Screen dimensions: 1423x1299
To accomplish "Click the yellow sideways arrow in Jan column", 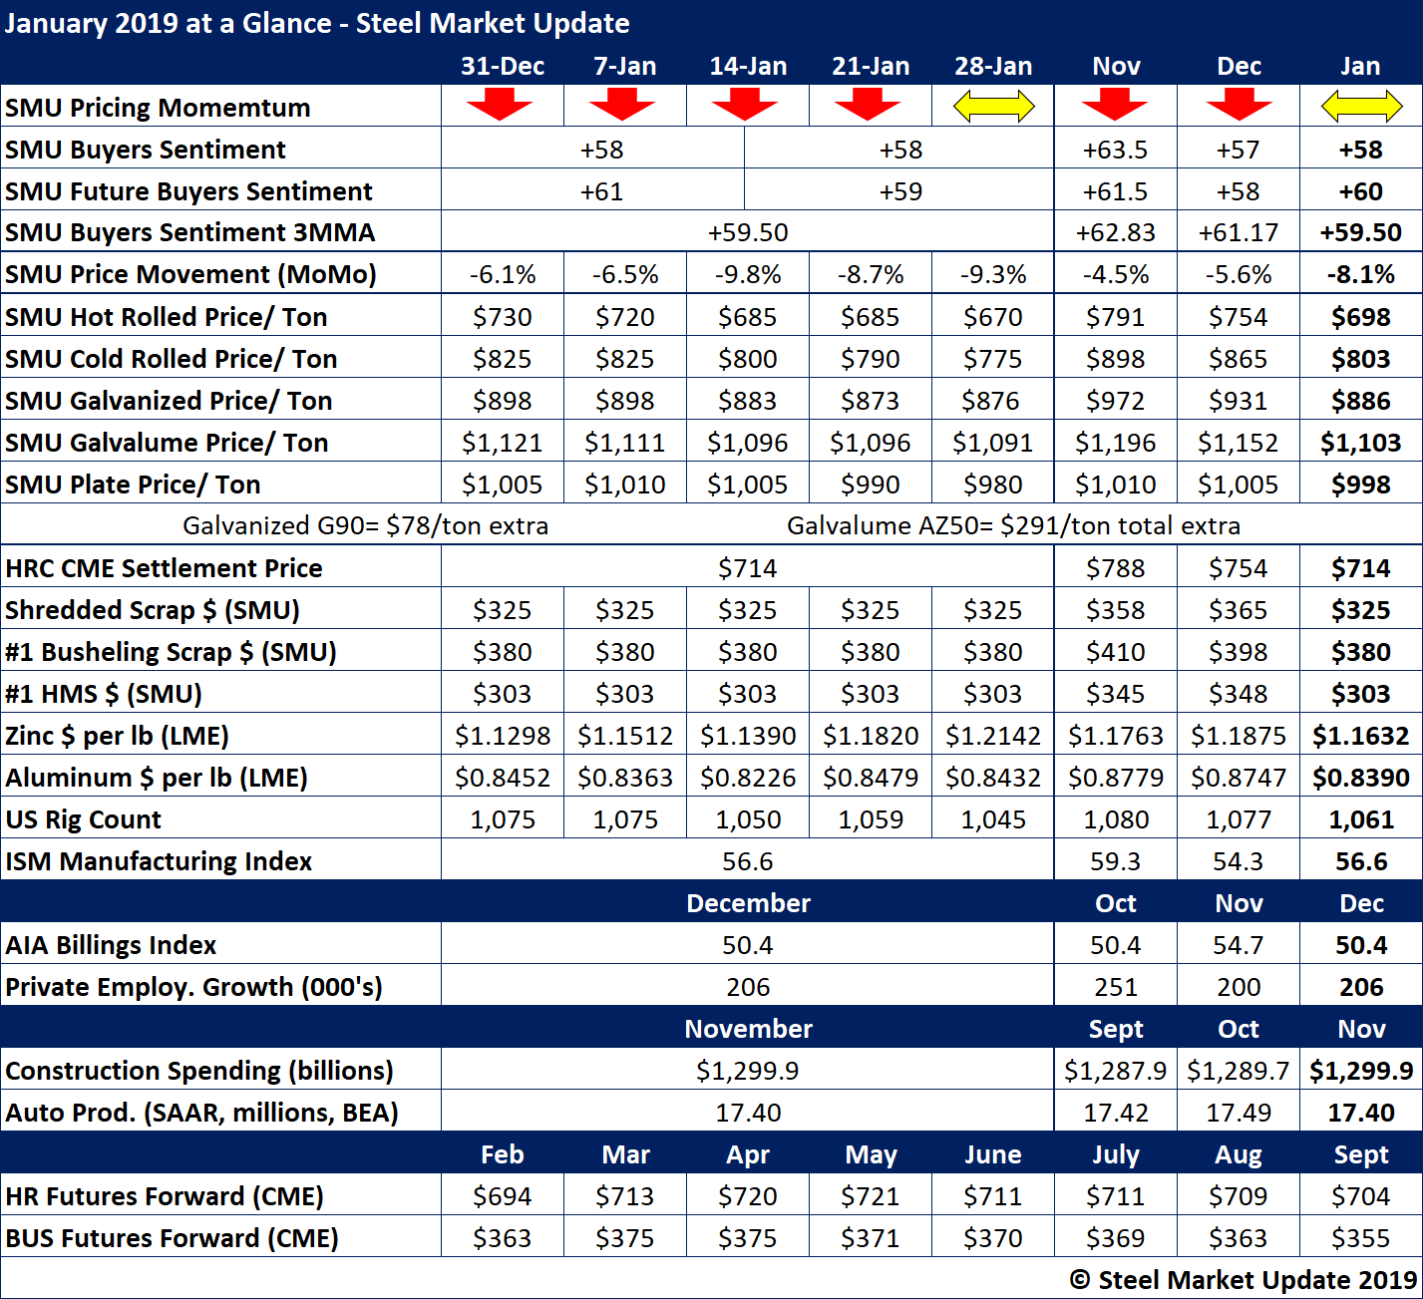I will 1361,106.
